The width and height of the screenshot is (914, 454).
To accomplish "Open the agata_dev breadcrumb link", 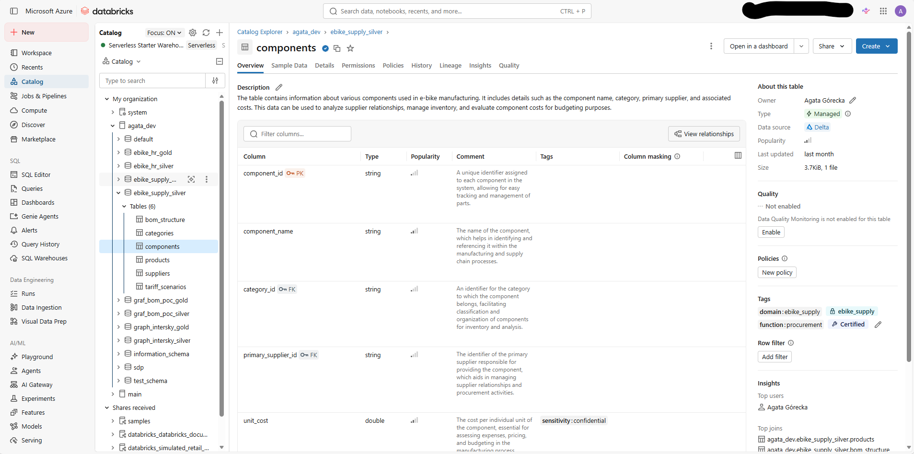I will (306, 32).
